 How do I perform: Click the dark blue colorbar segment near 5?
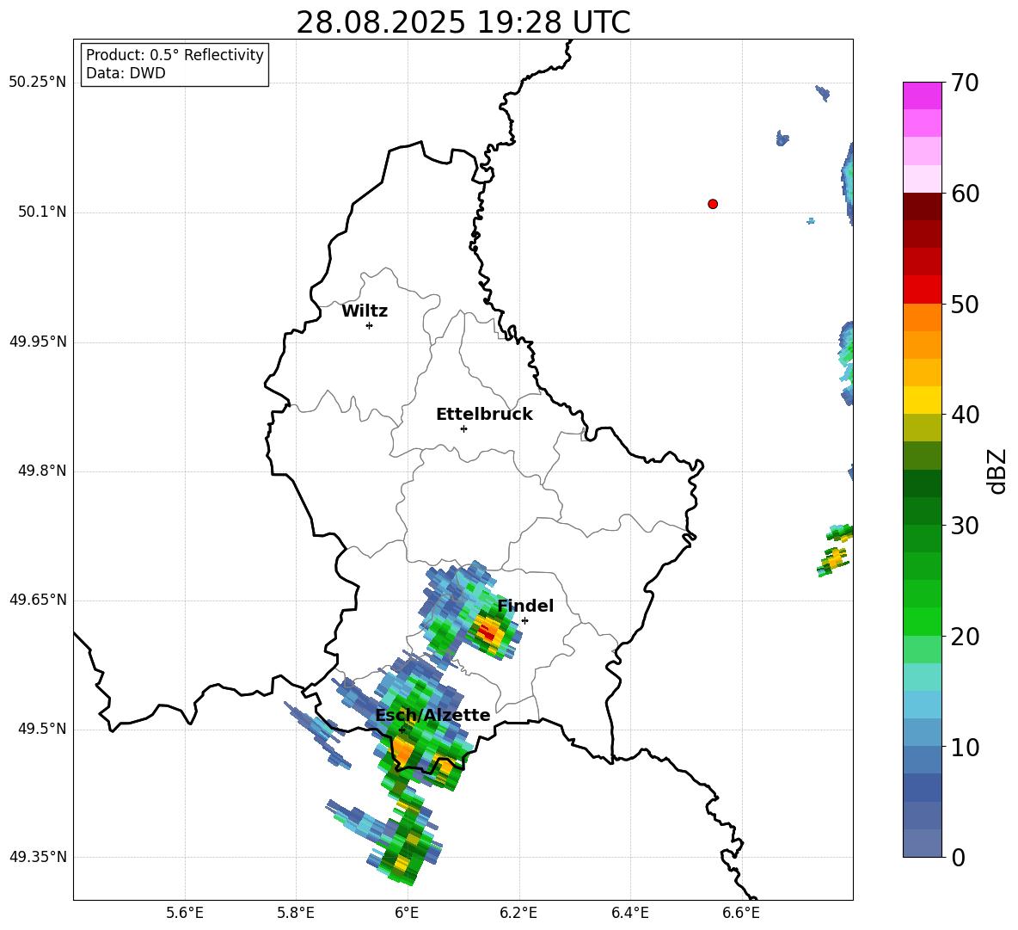(x=922, y=787)
